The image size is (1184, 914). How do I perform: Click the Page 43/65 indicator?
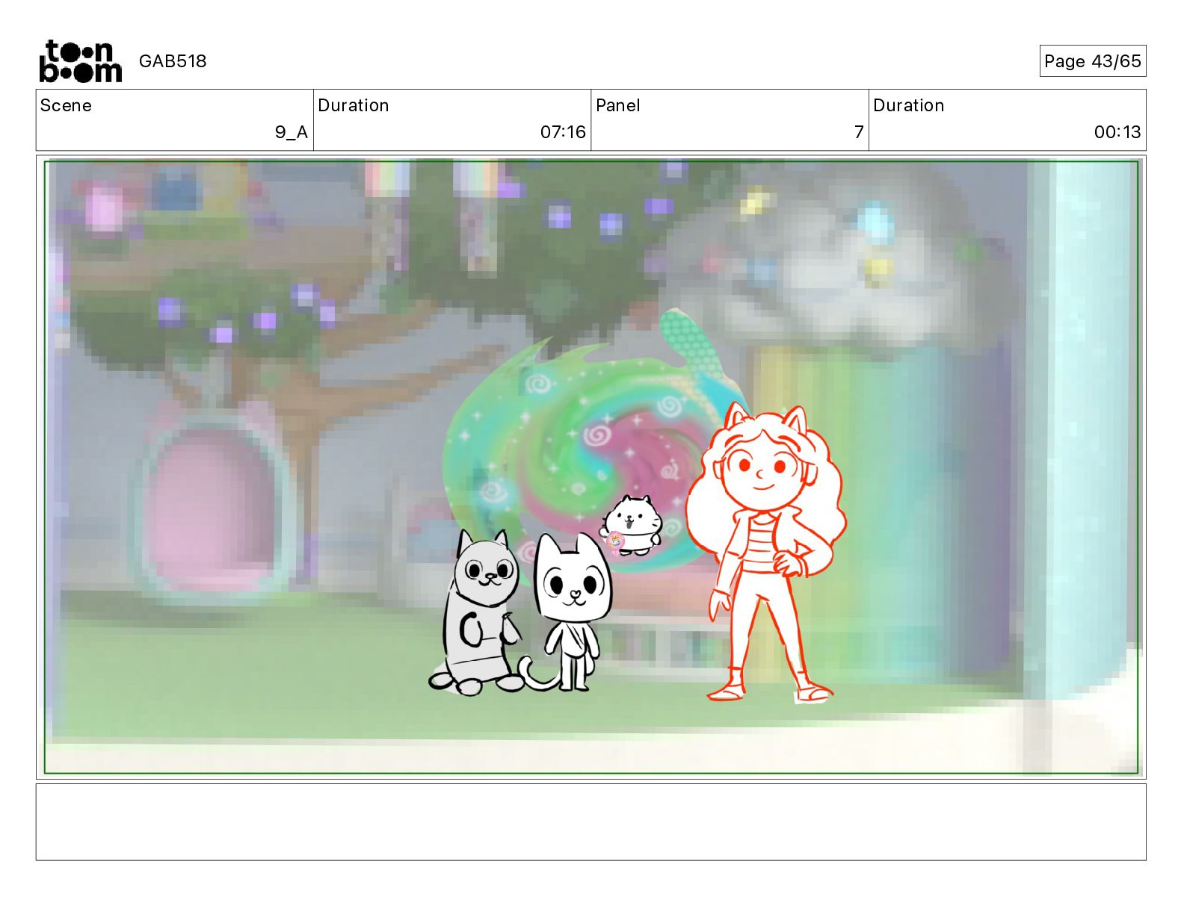1092,61
